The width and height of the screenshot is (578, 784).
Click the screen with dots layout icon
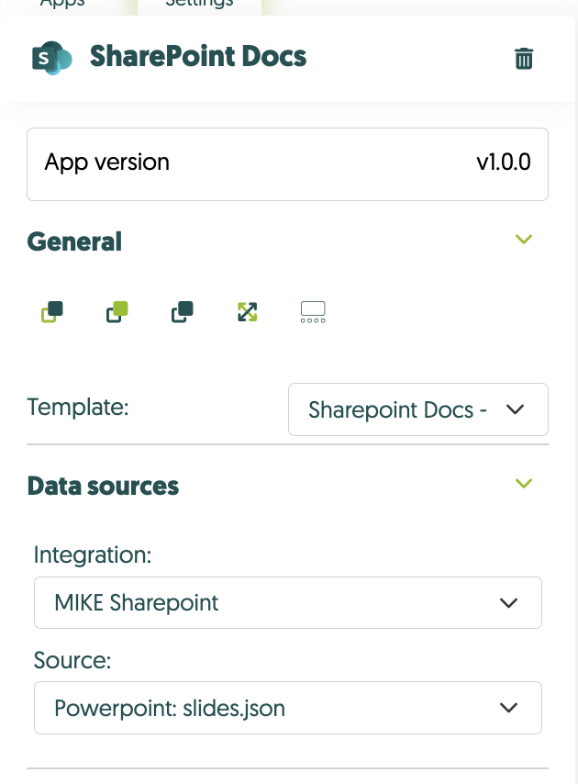(x=313, y=312)
